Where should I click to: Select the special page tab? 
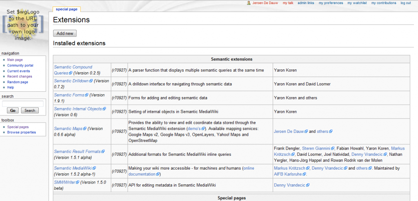point(67,9)
